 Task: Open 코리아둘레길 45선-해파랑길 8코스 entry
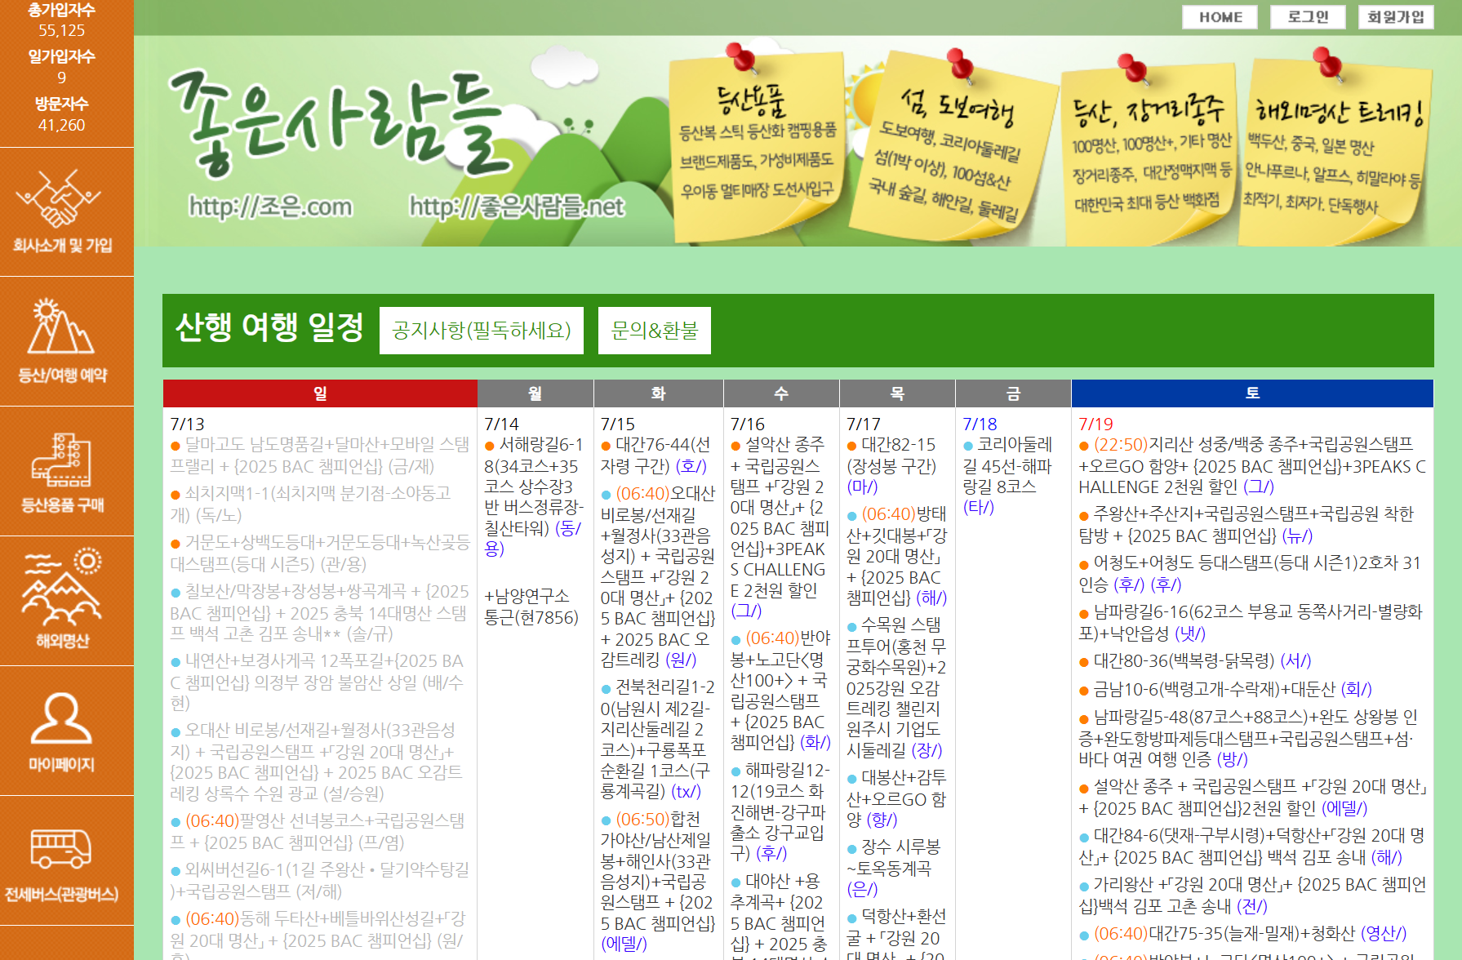pos(1007,476)
